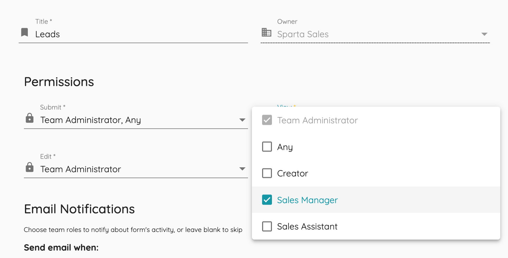Image resolution: width=508 pixels, height=258 pixels.
Task: Check the Sales Assistant checkbox
Action: 267,226
